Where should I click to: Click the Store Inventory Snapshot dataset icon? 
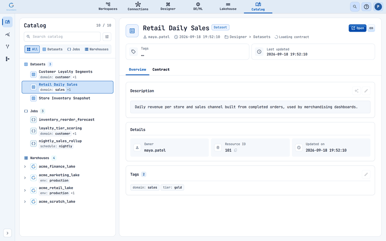coord(33,98)
